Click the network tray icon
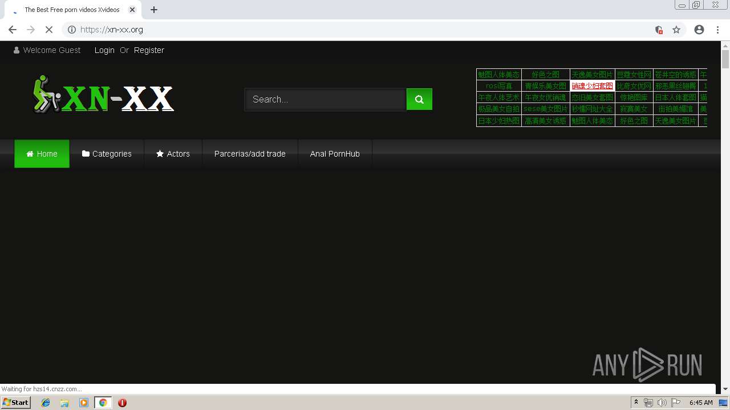 tap(648, 403)
